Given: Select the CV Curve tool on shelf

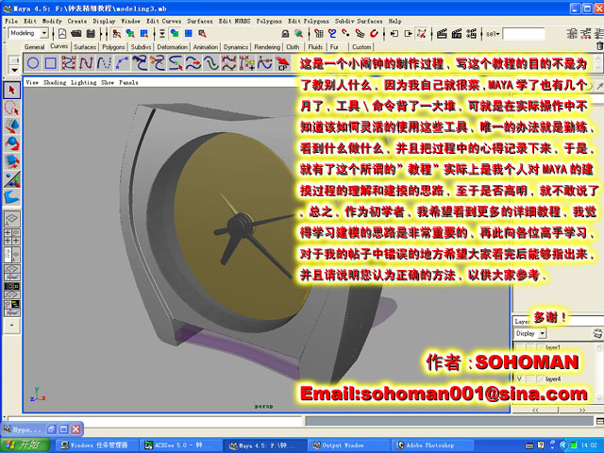Looking at the screenshot, I should click(68, 63).
